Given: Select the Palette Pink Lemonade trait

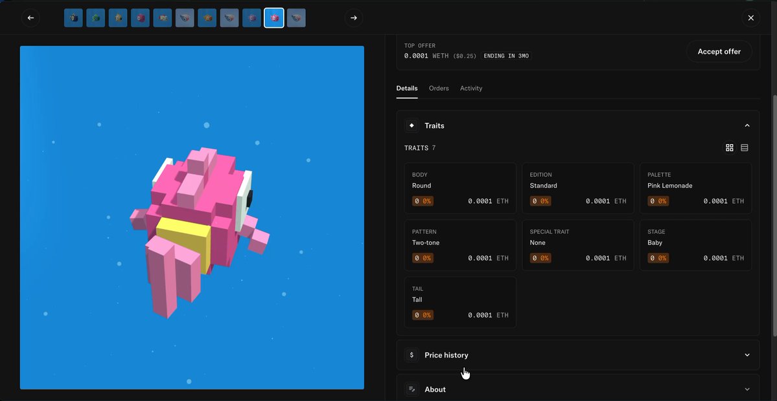Looking at the screenshot, I should 696,188.
